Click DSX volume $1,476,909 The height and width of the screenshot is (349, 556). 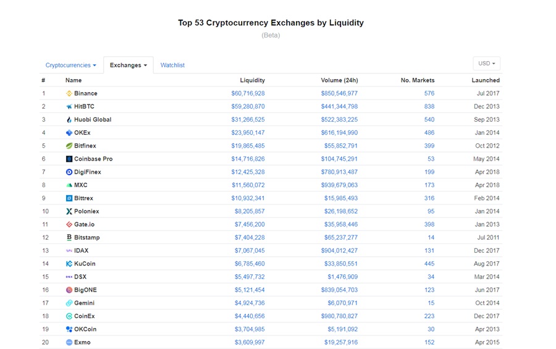point(342,277)
